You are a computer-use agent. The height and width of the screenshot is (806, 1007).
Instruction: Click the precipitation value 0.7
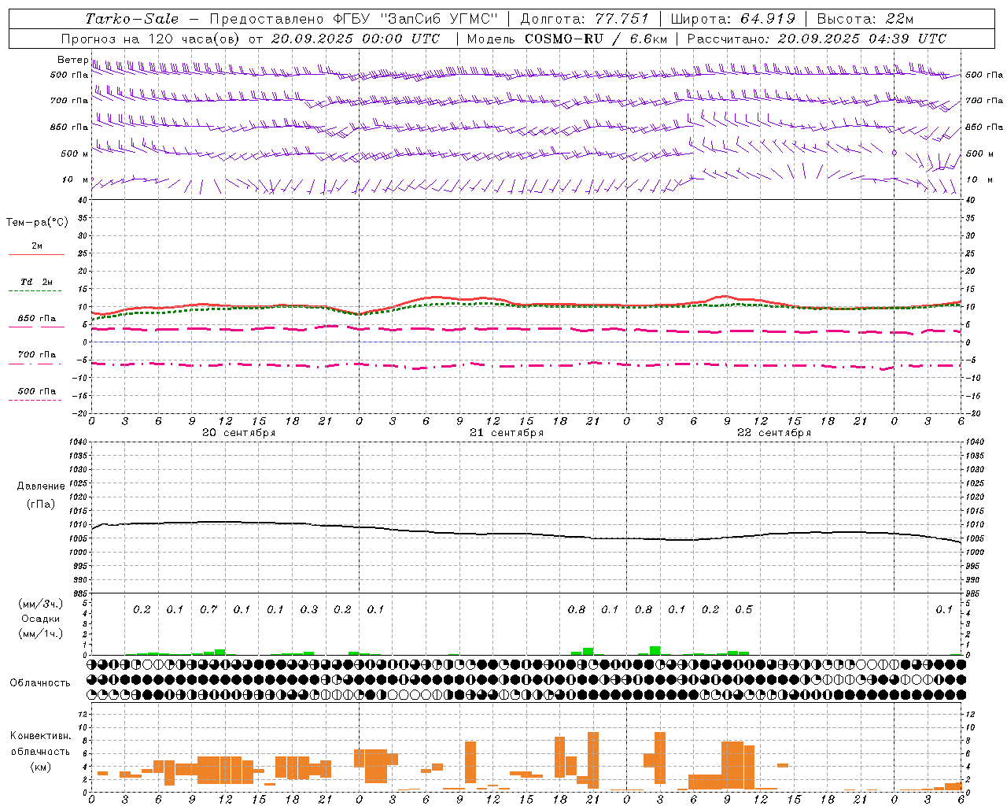tap(208, 610)
